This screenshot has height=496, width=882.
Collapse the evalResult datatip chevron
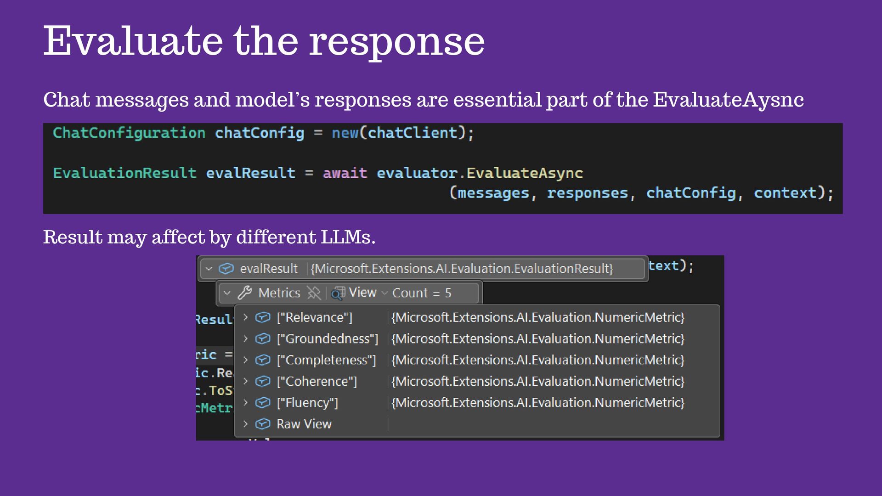point(209,269)
